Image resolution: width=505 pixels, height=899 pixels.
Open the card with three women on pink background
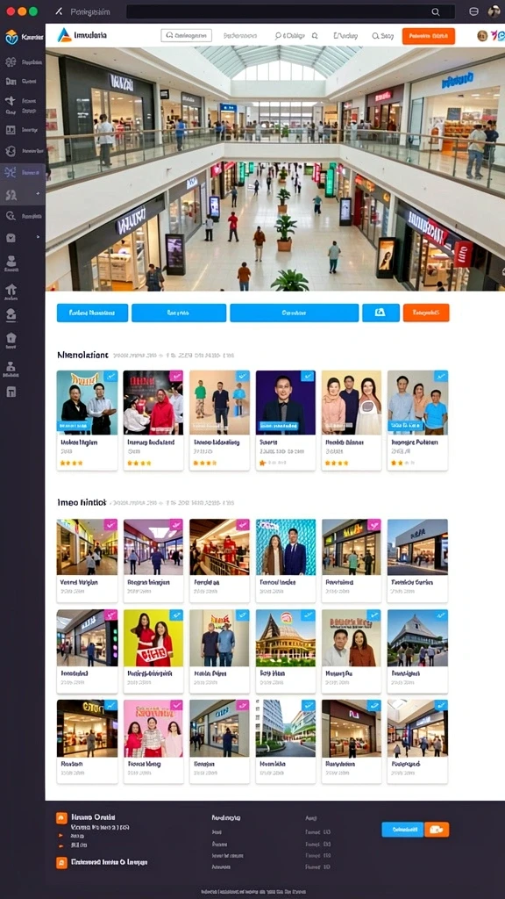(153, 741)
